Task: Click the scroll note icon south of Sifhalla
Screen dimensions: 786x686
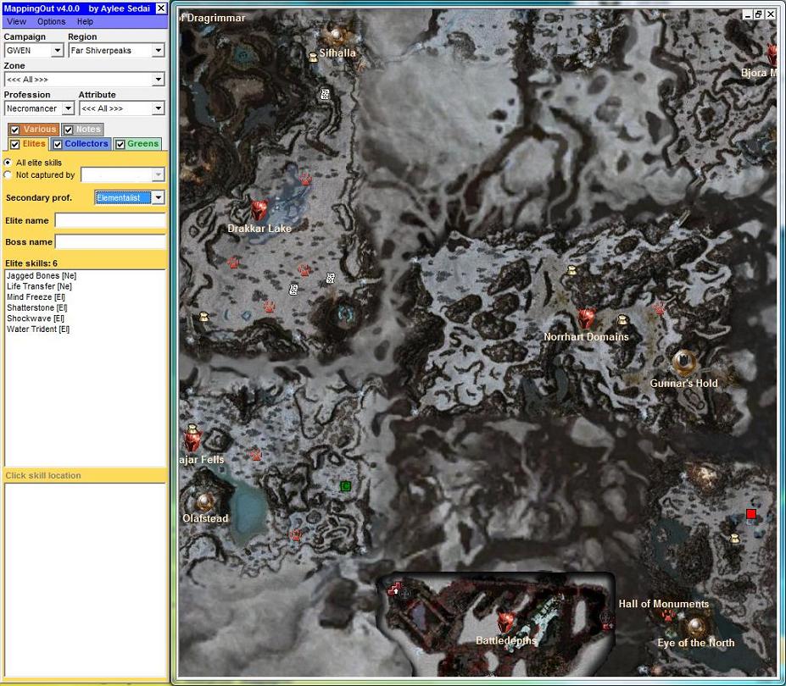Action: 325,94
